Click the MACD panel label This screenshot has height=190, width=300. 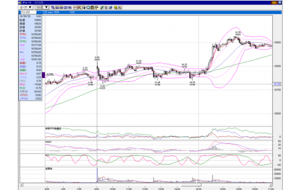click(x=49, y=142)
